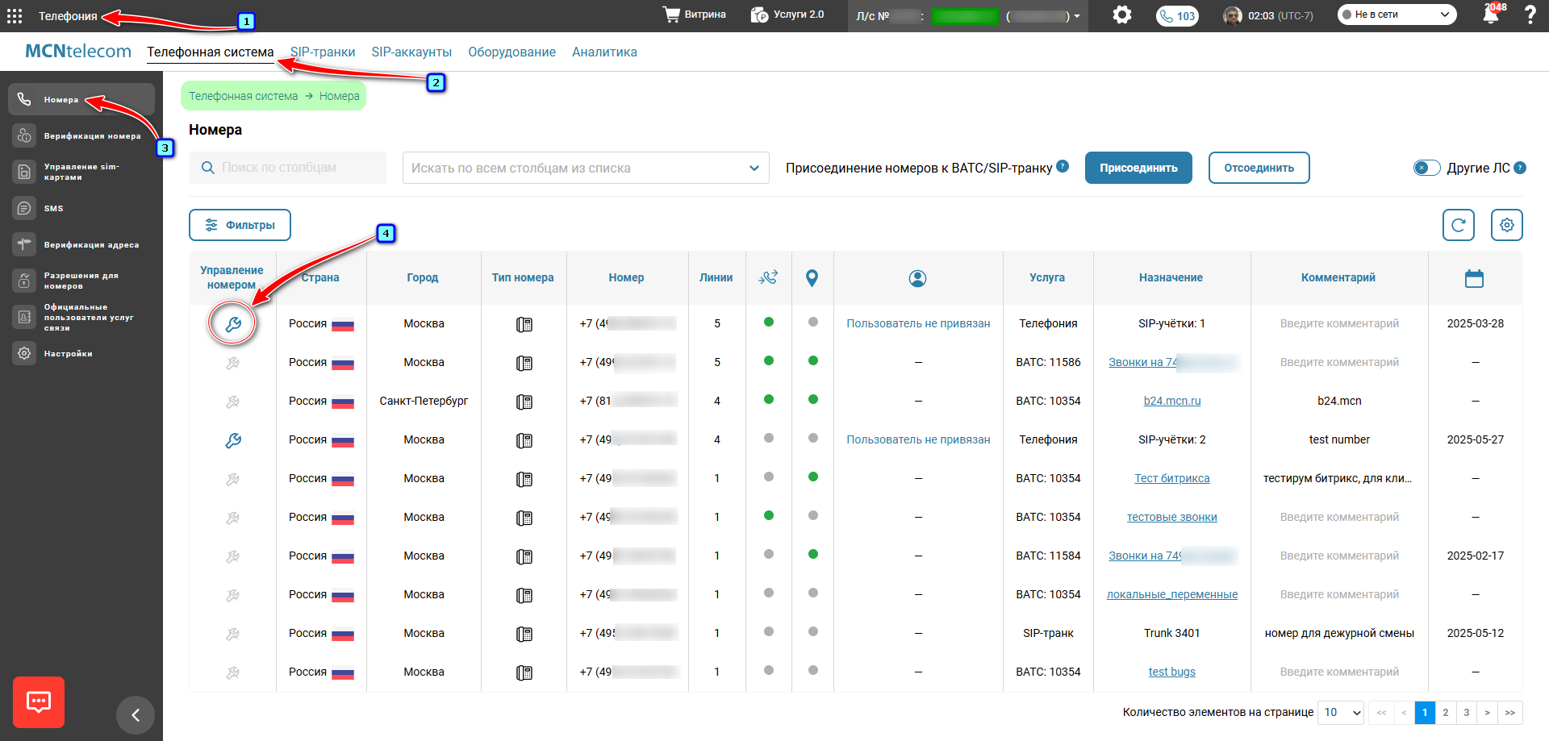Open локальные_переменные destination link

(x=1171, y=594)
